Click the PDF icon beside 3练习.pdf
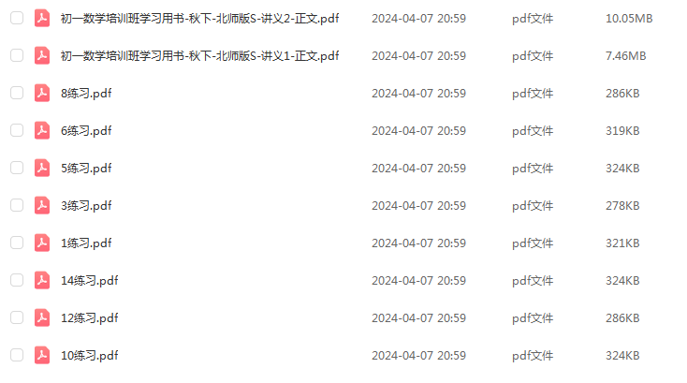 coord(42,205)
